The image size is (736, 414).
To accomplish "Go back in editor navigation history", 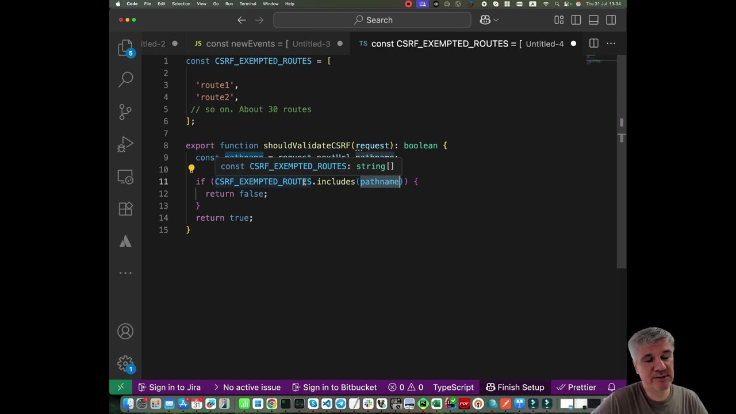I will (241, 20).
